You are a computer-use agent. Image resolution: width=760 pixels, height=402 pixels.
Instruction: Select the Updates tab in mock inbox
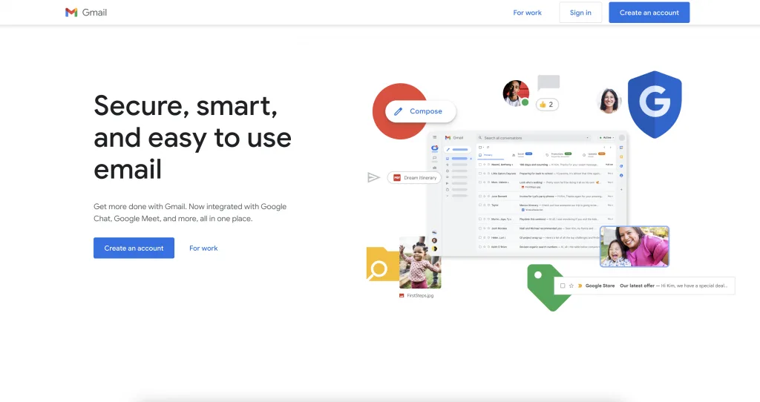point(594,154)
